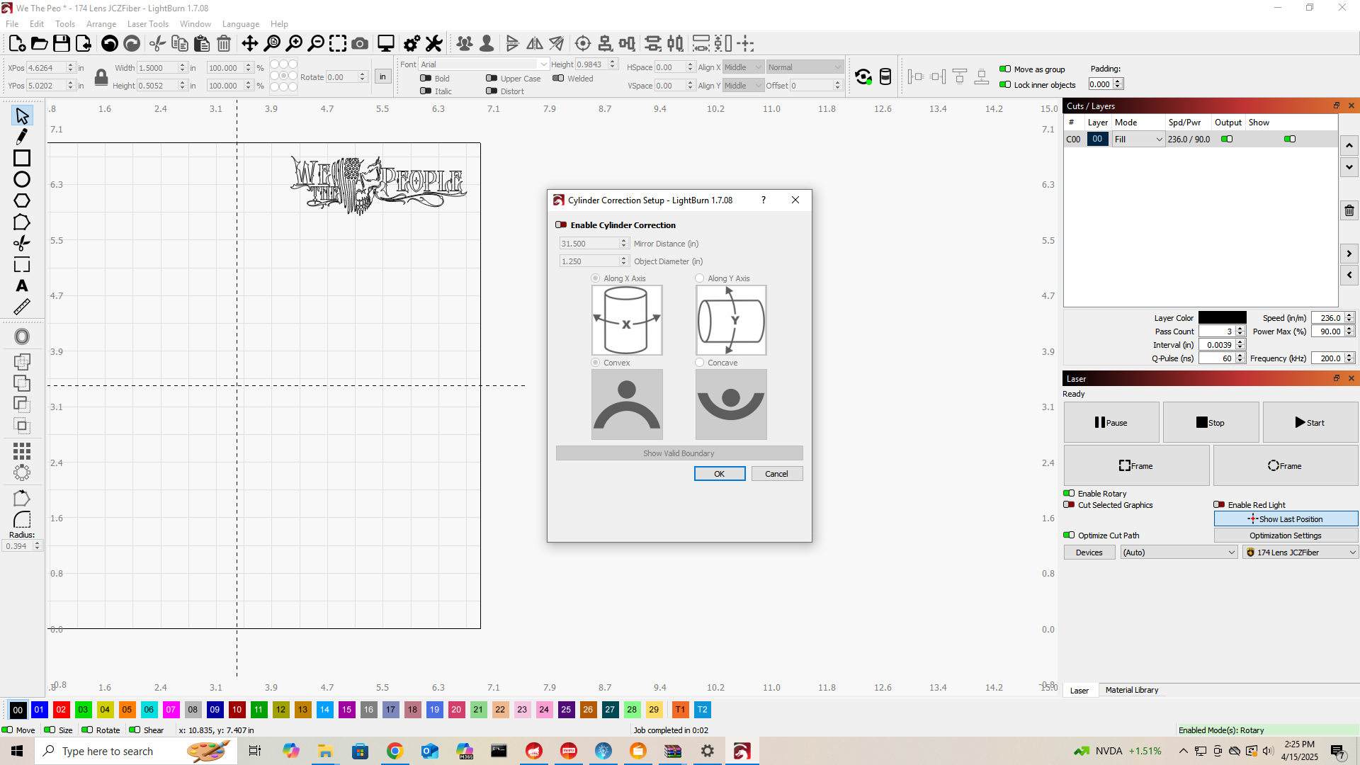Choose the Measure ruler tool

pos(22,307)
